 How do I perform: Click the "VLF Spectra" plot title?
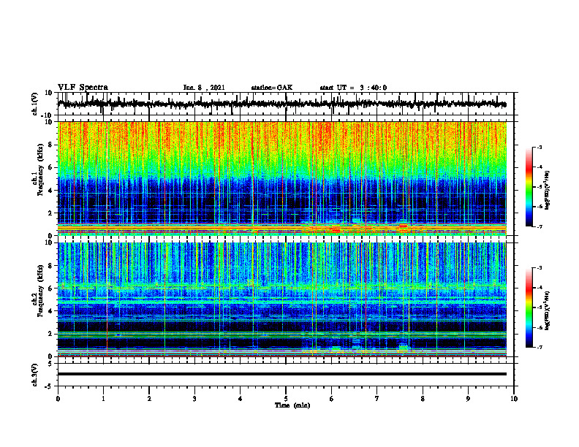[83, 88]
